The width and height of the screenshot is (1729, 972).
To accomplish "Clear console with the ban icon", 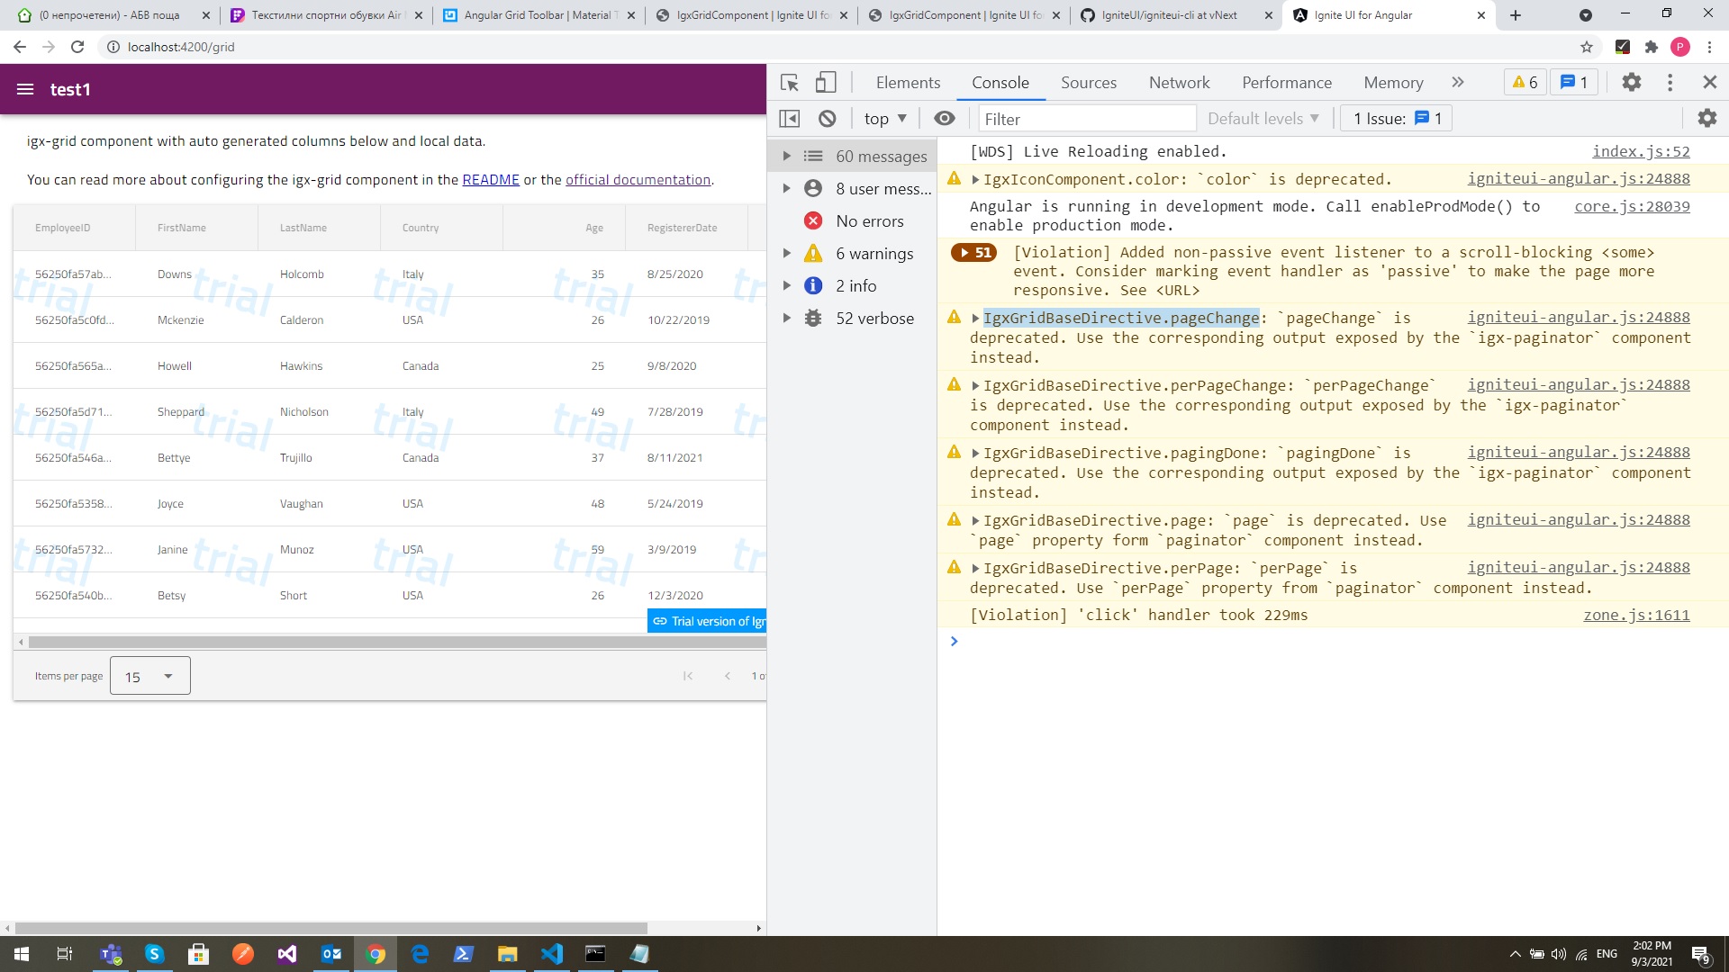I will pos(827,119).
